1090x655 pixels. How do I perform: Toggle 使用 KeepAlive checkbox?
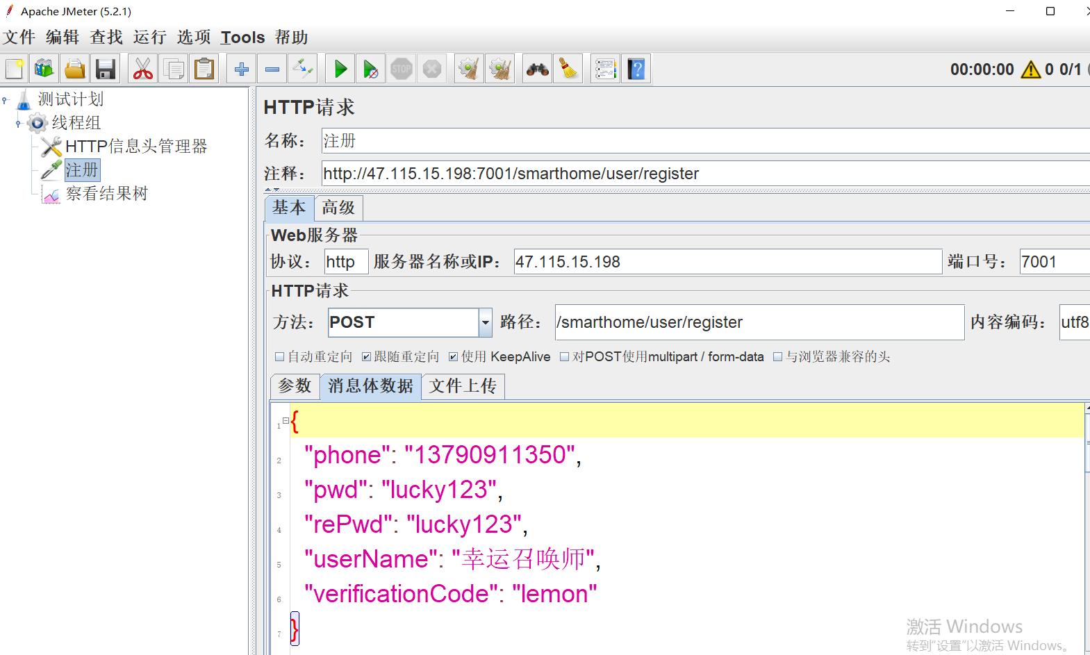coord(453,357)
